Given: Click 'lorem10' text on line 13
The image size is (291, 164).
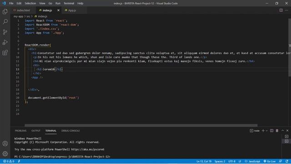Looking at the screenshot, I should tap(49, 69).
